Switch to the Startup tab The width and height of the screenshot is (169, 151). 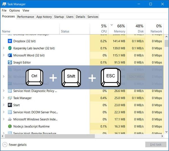59,17
